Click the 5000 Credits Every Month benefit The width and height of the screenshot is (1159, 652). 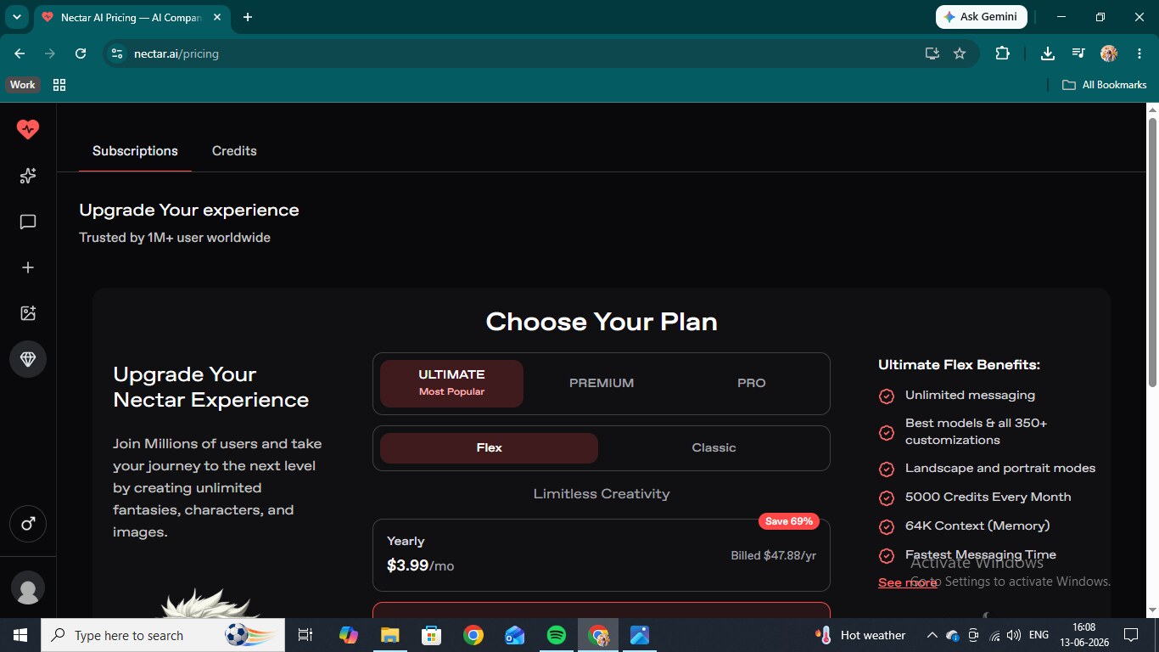[x=988, y=497]
